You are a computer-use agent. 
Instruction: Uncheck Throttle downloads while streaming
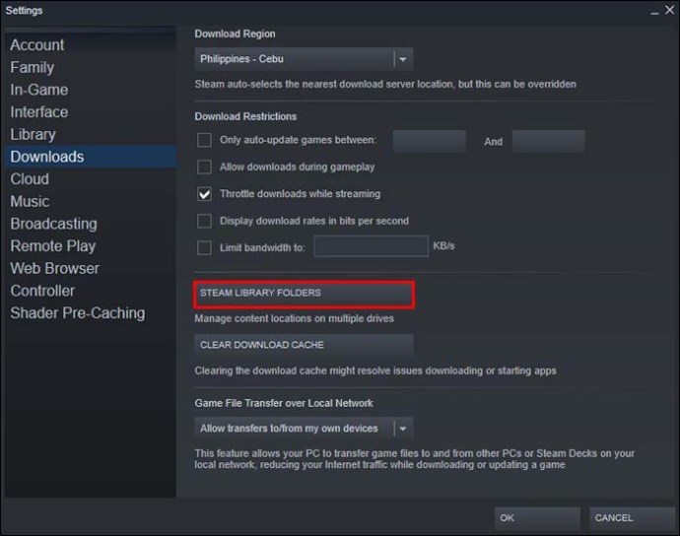pyautogui.click(x=204, y=194)
